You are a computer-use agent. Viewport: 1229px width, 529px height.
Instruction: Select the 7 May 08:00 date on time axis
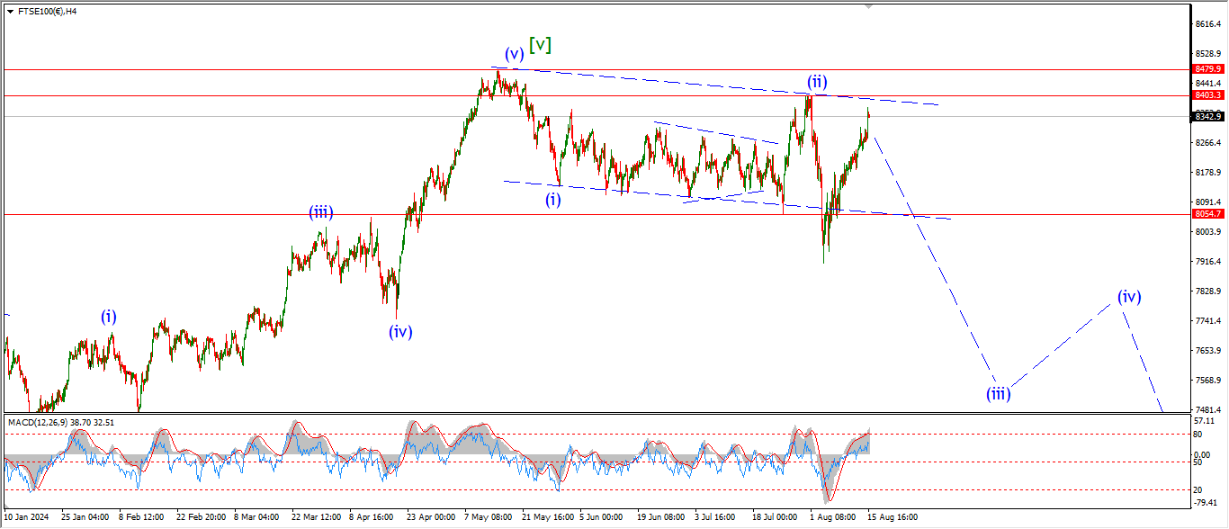[x=489, y=517]
